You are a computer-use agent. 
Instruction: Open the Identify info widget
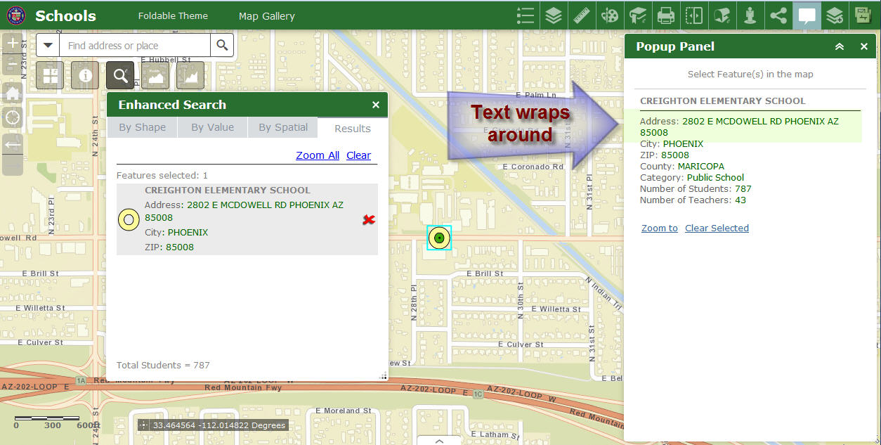point(85,75)
